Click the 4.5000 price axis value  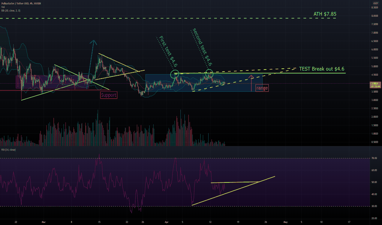tap(375, 75)
